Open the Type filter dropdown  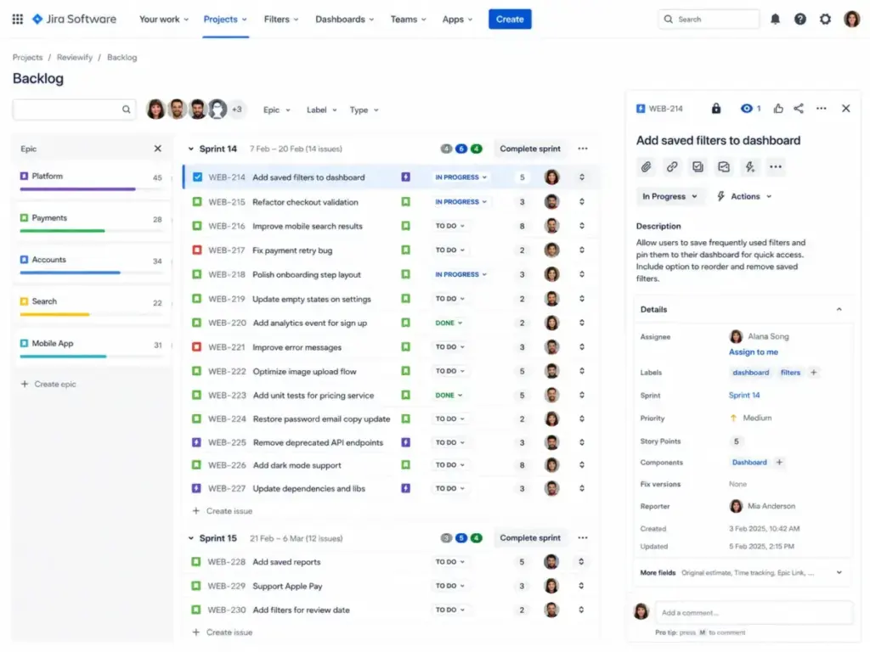[364, 110]
